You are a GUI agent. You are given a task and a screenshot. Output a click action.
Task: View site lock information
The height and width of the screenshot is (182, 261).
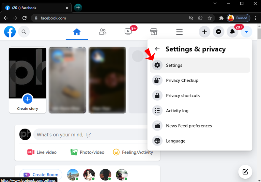[36, 18]
